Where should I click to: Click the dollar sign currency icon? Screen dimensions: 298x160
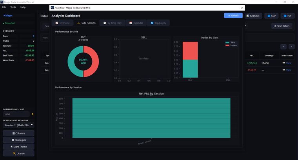point(33,115)
